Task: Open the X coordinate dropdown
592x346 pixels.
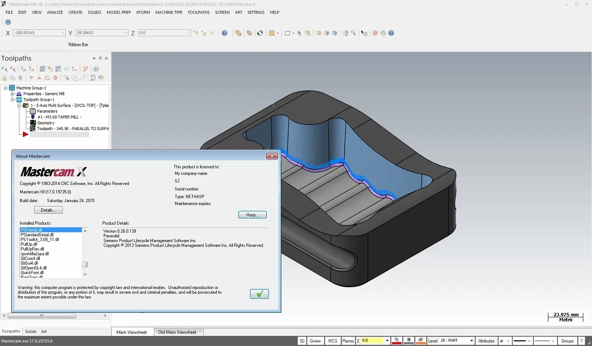Action: (63, 33)
